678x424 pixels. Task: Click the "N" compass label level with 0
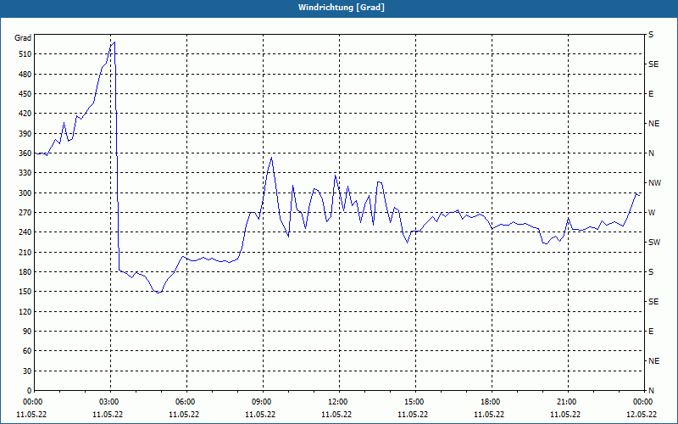(x=651, y=391)
